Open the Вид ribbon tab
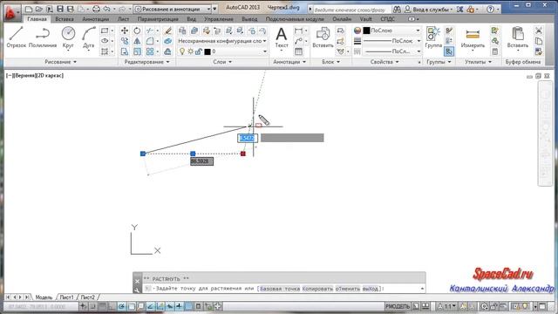Viewport: 558px width, 314px height. (191, 19)
